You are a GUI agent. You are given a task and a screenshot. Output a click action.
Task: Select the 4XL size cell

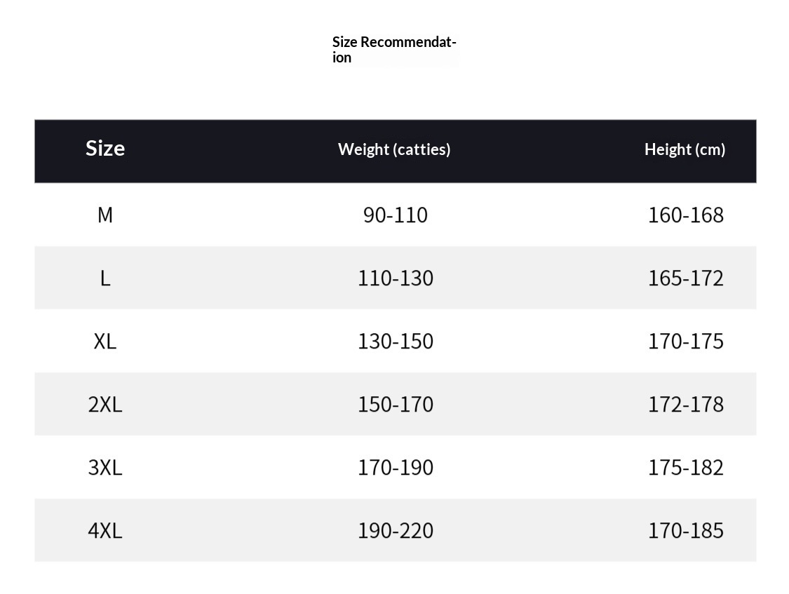point(105,530)
